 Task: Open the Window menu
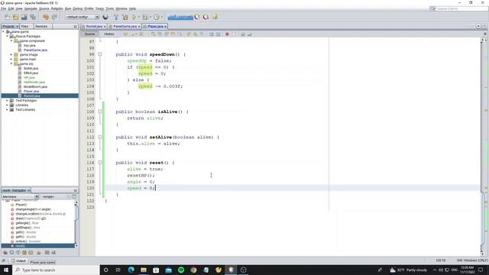[x=121, y=8]
